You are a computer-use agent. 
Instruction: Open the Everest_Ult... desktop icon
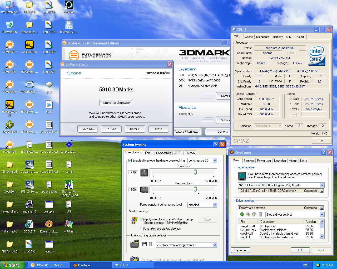(x=49, y=227)
